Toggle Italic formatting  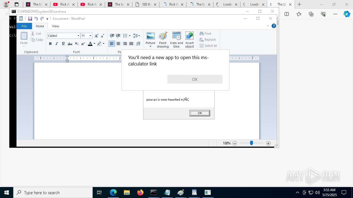(57, 44)
